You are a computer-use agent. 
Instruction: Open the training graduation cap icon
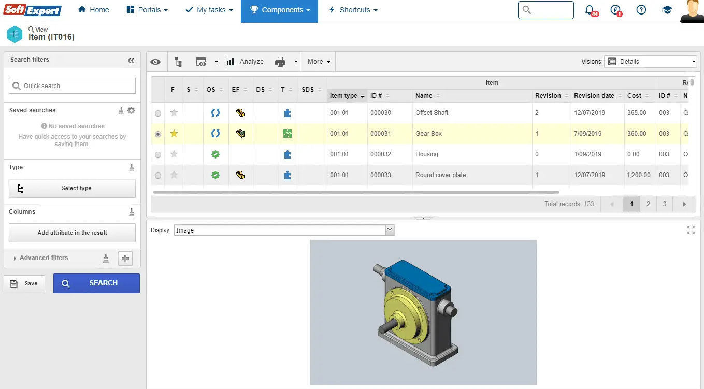pyautogui.click(x=667, y=9)
